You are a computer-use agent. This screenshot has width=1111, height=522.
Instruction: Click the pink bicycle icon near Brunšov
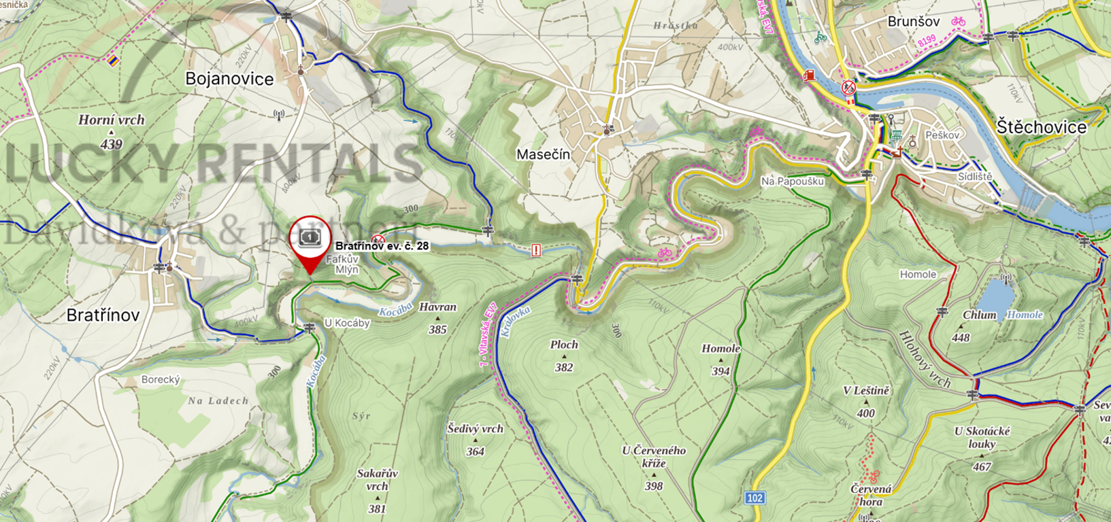[x=959, y=21]
